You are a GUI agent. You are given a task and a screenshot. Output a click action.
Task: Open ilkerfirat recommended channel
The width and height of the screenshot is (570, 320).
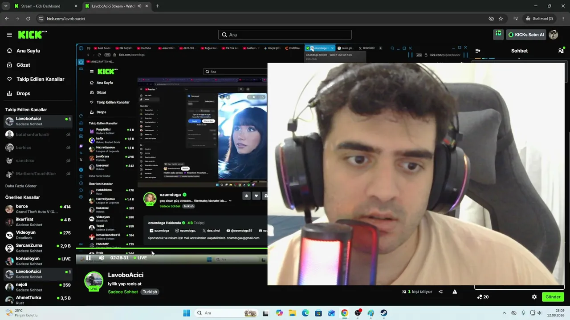click(x=38, y=222)
